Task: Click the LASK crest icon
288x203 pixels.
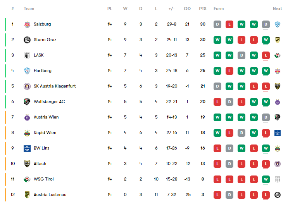Action: [x=27, y=55]
